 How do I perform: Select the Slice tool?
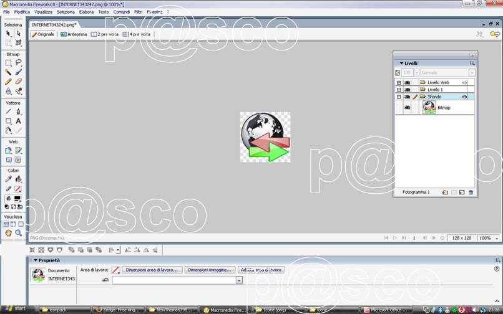[18, 150]
